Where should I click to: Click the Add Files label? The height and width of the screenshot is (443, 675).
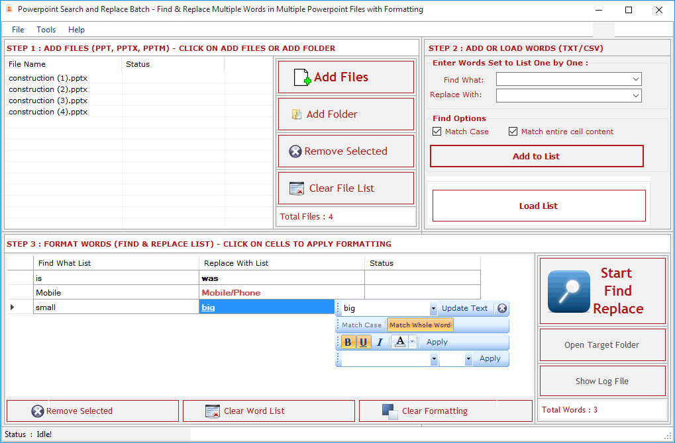coord(341,77)
